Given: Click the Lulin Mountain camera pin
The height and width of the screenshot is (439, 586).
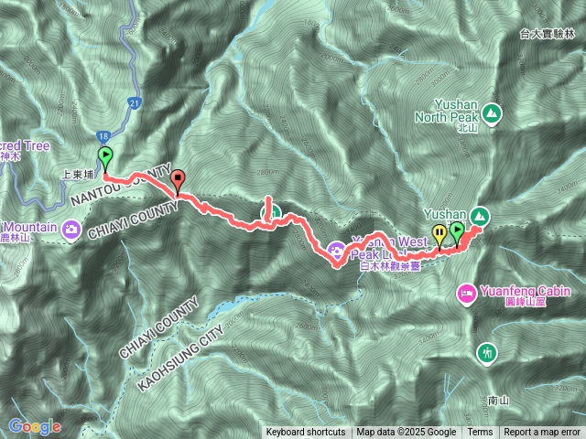Looking at the screenshot, I should (x=71, y=230).
